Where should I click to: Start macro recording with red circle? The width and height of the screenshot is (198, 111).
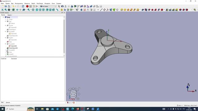[27, 6]
